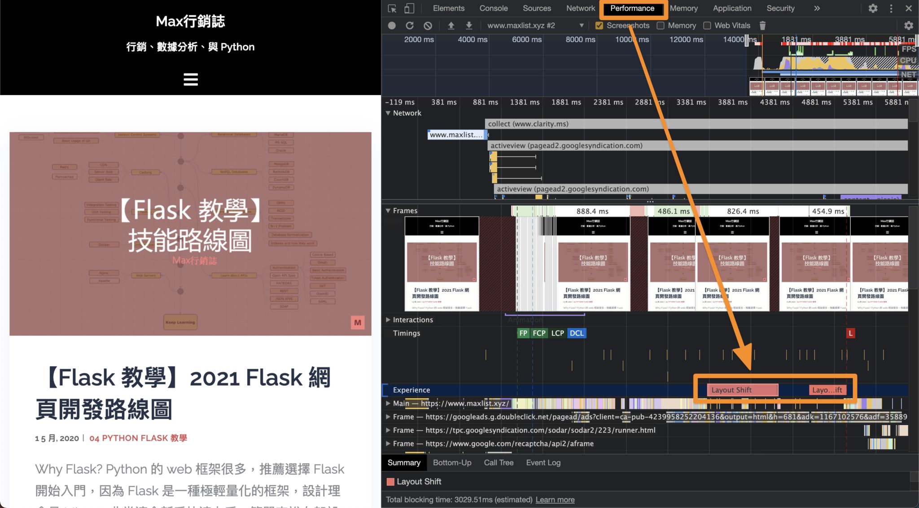Screen dimensions: 919x508
Task: Uncheck the Screenshots checkbox
Action: (599, 26)
